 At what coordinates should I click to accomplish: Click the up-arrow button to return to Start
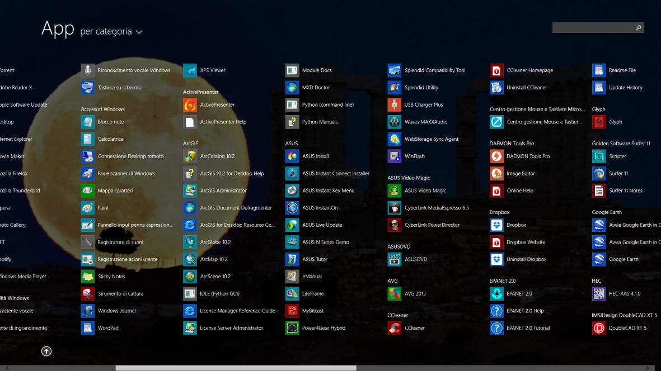click(46, 351)
